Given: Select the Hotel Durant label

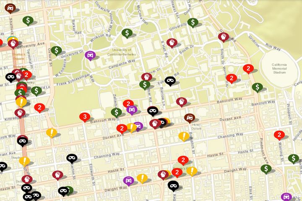Looking at the screenshot, I should pyautogui.click(x=196, y=126).
